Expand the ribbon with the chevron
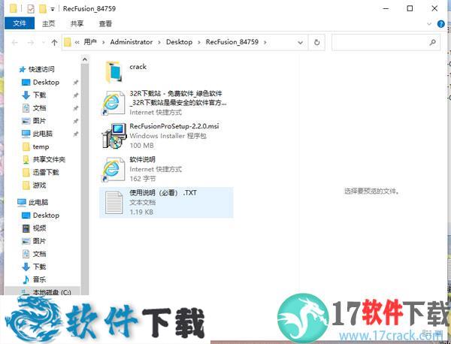This screenshot has width=451, height=344. coord(429,24)
